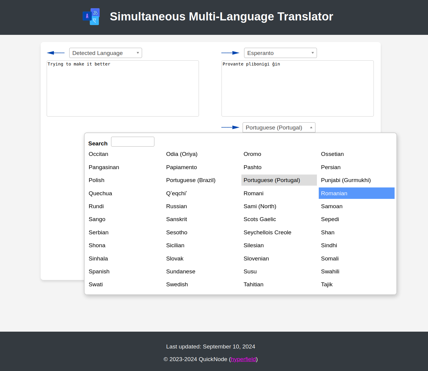Click the multi-language translator logo icon

91,17
